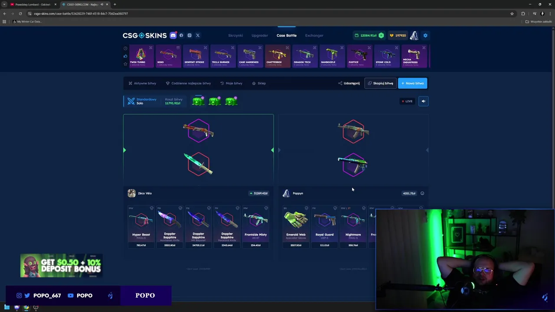Open the Justice drop card
555x312 pixels.
(359, 56)
